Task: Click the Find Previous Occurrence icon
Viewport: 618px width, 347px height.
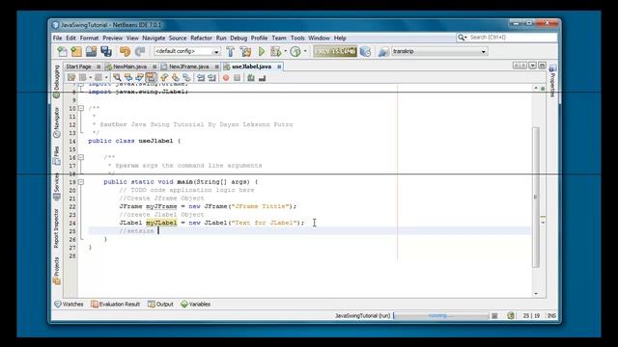Action: tap(128, 78)
